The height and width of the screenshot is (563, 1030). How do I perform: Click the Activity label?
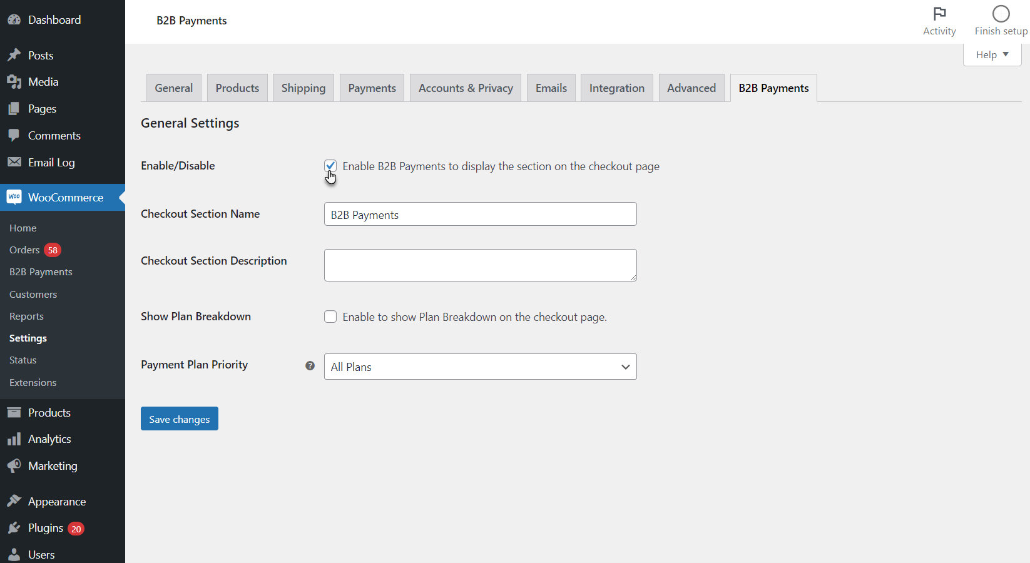pyautogui.click(x=939, y=31)
